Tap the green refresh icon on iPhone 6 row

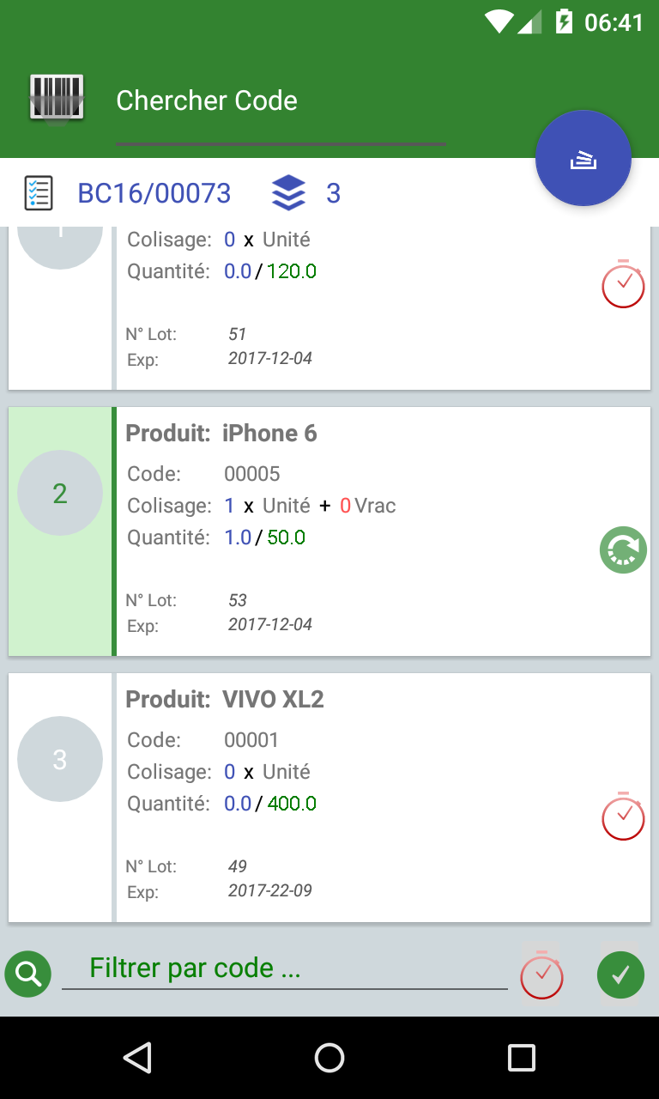(623, 549)
